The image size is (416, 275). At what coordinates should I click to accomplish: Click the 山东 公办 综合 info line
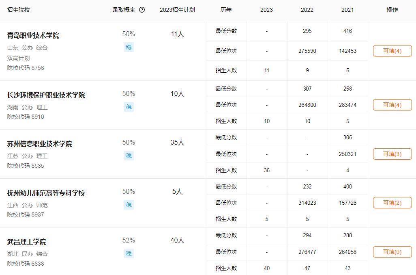tap(27, 48)
